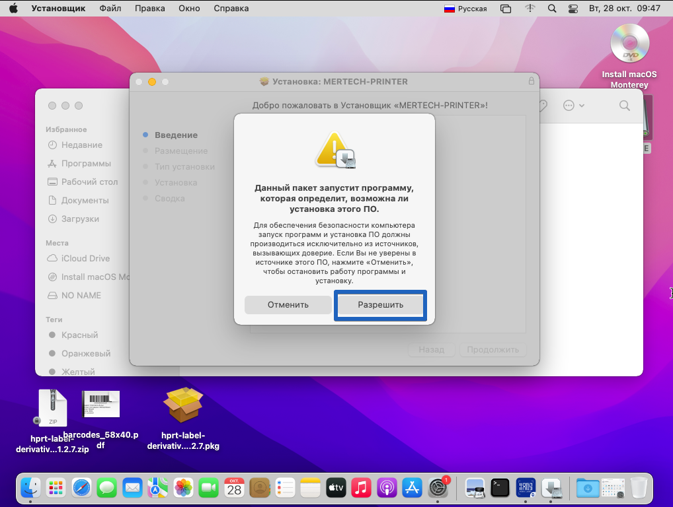673x507 pixels.
Task: Open System Preferences with update badge
Action: (438, 488)
